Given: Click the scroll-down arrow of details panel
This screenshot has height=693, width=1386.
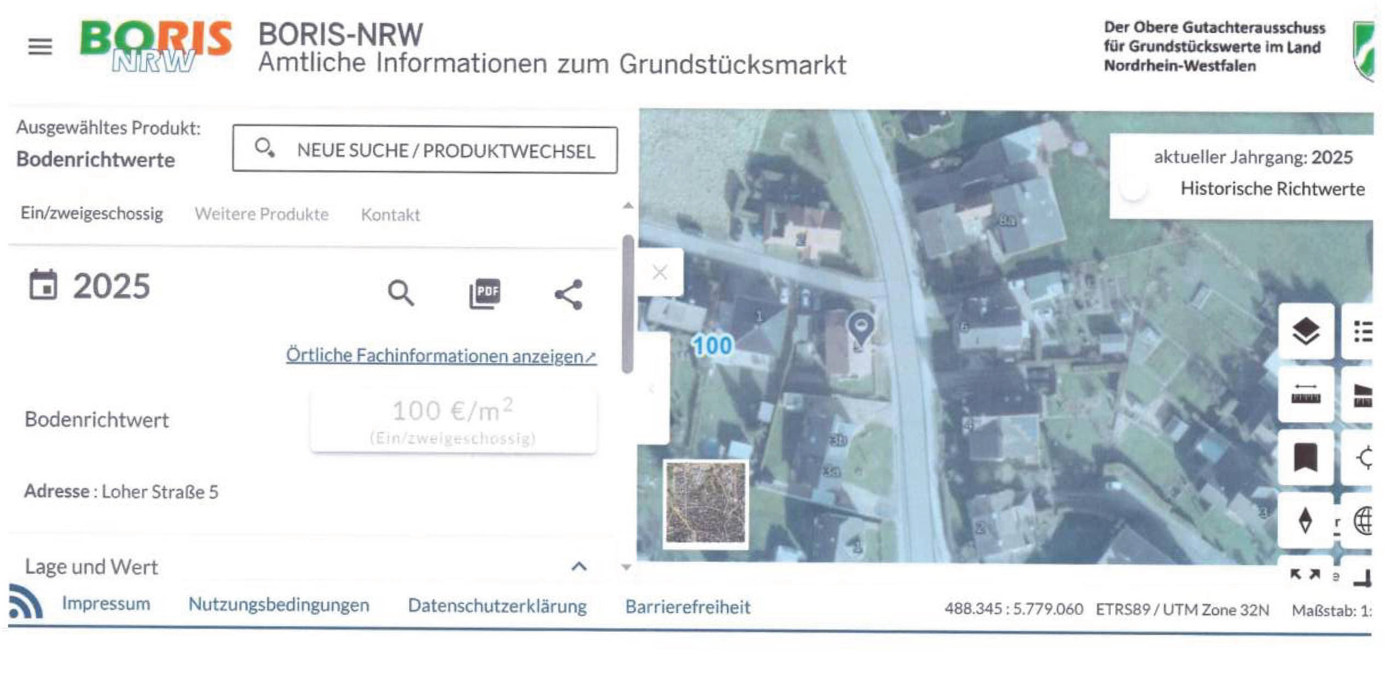Looking at the screenshot, I should click(x=627, y=567).
